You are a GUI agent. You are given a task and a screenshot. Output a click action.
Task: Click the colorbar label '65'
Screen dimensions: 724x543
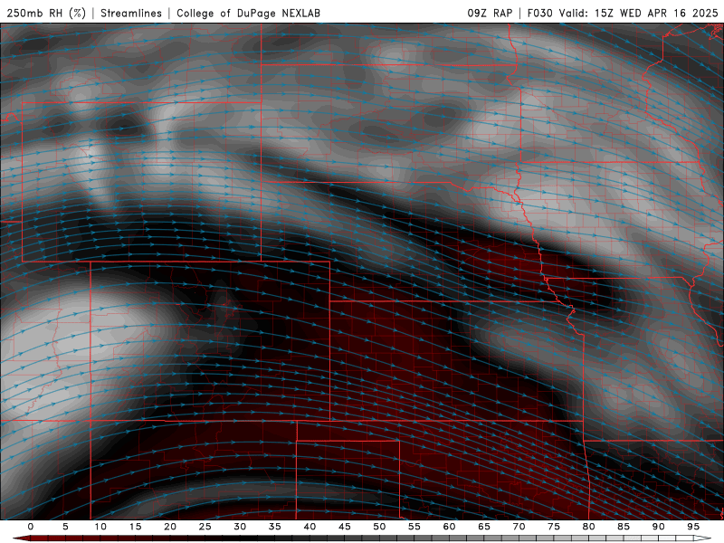coord(484,527)
